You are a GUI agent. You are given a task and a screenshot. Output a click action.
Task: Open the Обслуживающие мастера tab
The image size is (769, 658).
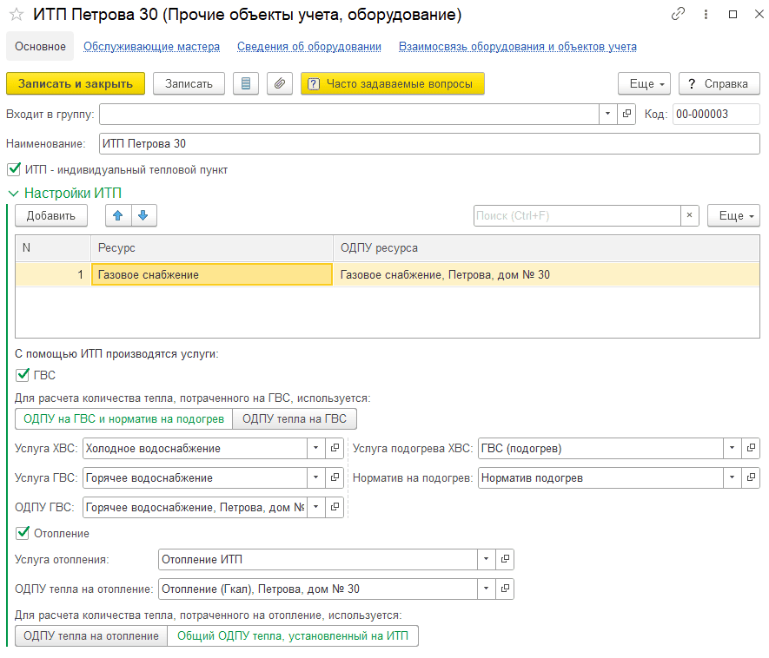(151, 47)
